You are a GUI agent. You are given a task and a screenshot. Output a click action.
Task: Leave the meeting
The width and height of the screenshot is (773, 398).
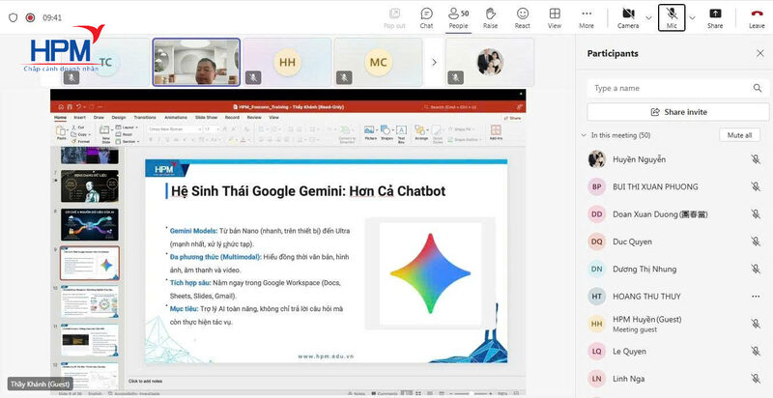757,17
